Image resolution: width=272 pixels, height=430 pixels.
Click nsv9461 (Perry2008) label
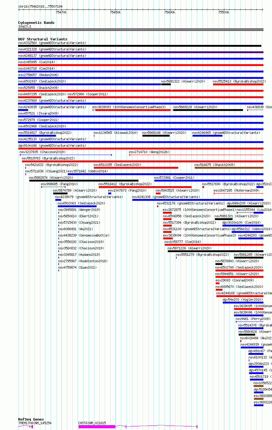(x=253, y=319)
